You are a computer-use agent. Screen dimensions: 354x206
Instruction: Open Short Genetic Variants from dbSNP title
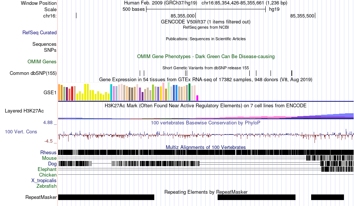click(x=206, y=68)
